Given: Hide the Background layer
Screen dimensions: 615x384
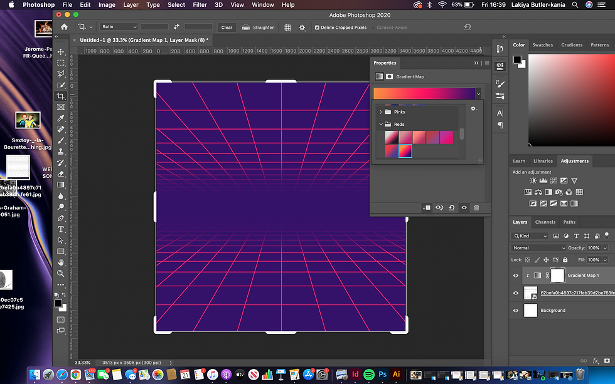Looking at the screenshot, I should (x=516, y=311).
